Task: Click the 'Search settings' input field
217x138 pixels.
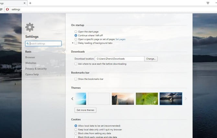Action: coord(43,44)
